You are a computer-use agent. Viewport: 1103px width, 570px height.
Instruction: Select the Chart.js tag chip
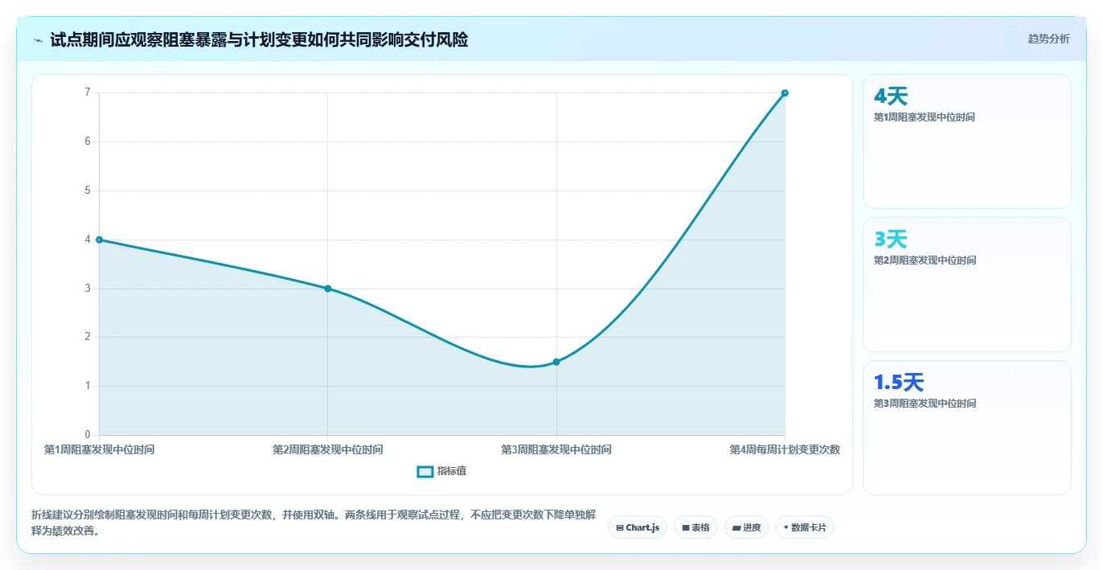638,527
